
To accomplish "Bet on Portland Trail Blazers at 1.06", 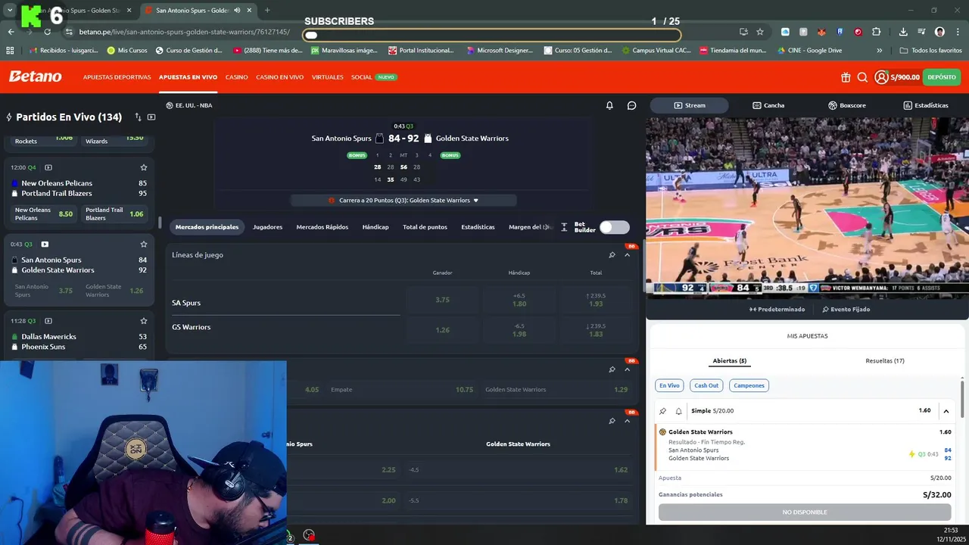I will [114, 214].
